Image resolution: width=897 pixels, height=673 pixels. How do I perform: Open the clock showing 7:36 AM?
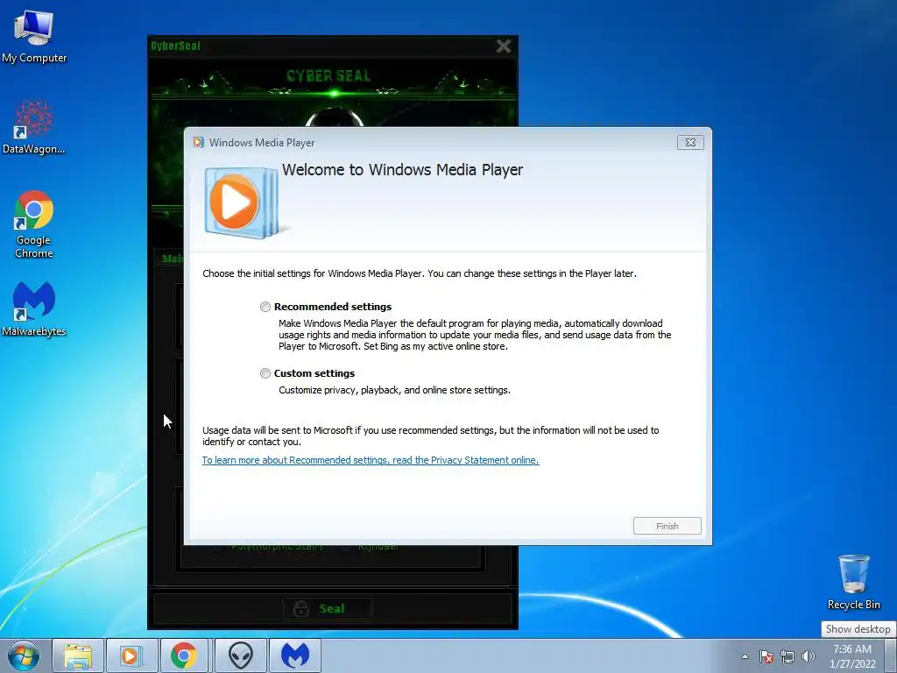(852, 656)
